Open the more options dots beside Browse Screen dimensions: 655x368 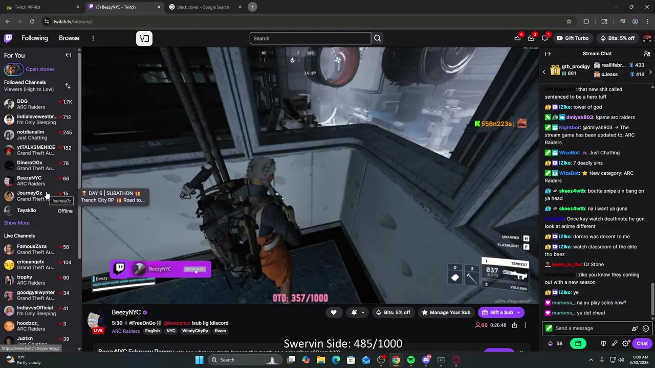pos(93,38)
